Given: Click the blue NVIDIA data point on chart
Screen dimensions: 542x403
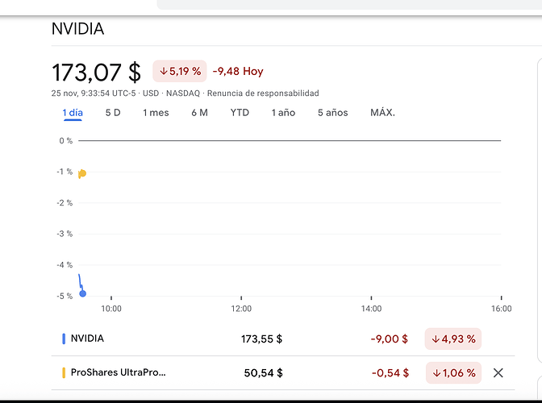Looking at the screenshot, I should (83, 293).
